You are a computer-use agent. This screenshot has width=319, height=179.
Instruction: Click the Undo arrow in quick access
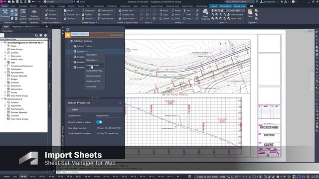point(33,1)
